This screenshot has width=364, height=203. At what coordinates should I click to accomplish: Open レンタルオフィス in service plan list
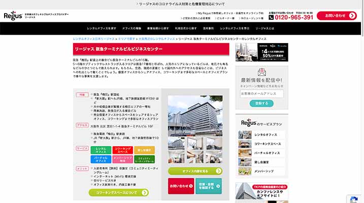pyautogui.click(x=262, y=135)
